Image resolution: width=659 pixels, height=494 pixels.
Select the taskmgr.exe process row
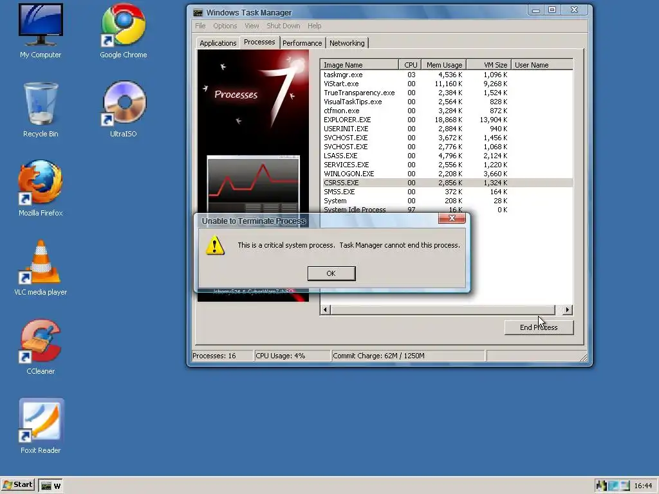coord(447,75)
